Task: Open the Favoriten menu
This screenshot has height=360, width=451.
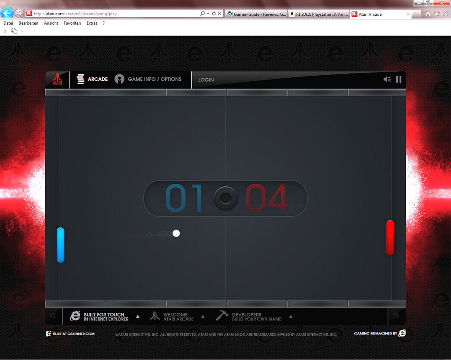Action: click(72, 23)
